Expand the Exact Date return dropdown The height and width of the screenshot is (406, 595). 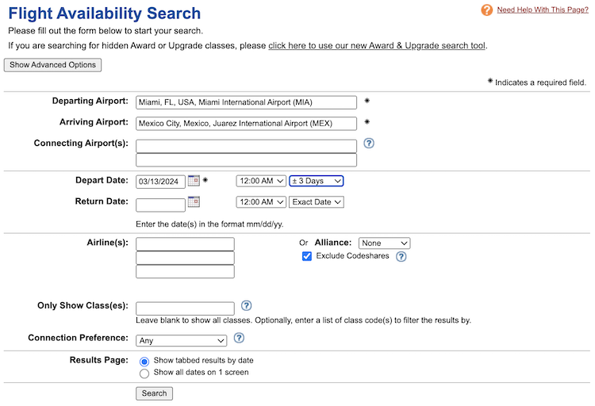tap(316, 202)
